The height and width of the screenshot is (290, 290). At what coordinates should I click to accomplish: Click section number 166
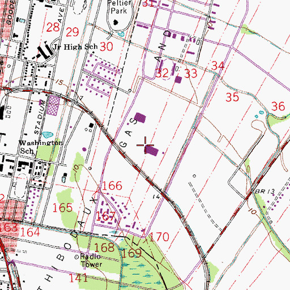112,186
